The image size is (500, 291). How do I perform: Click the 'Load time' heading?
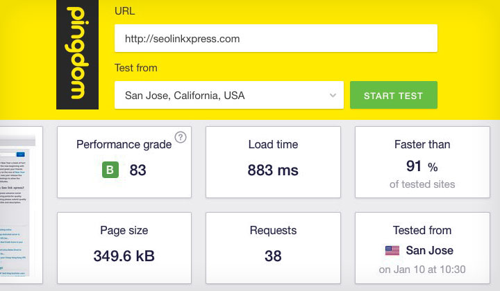tap(274, 144)
